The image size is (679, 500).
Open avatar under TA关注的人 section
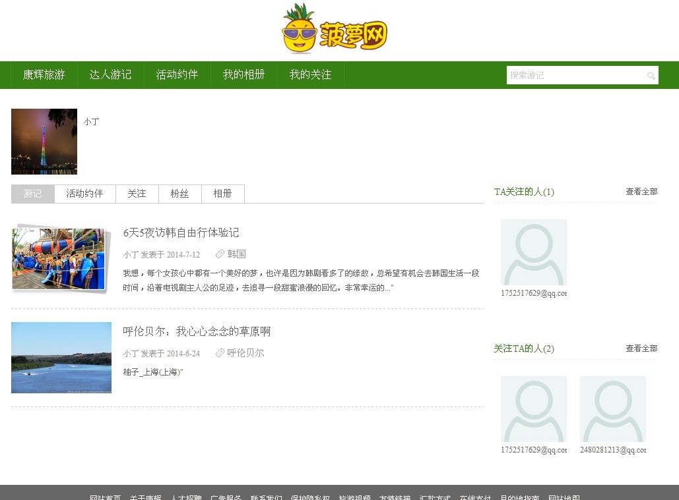[x=533, y=252]
